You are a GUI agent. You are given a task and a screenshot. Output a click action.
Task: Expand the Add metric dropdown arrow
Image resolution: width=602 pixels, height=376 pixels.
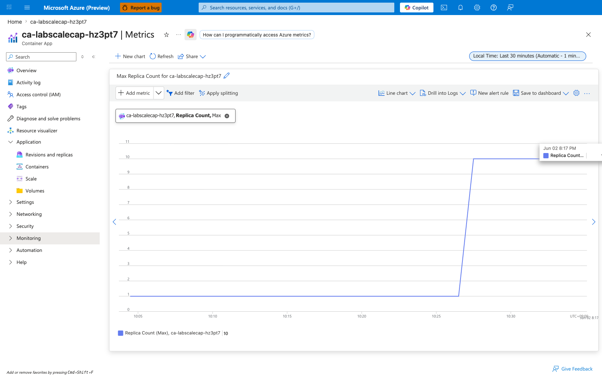click(x=159, y=93)
